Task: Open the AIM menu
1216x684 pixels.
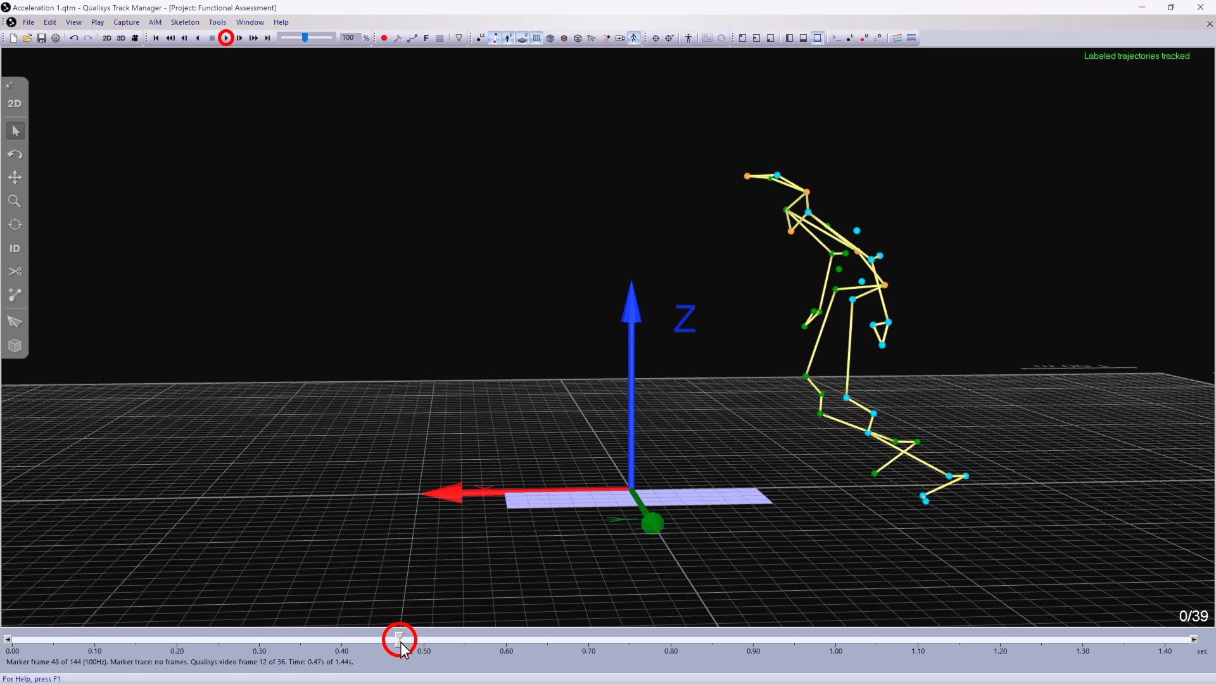Action: (x=155, y=22)
